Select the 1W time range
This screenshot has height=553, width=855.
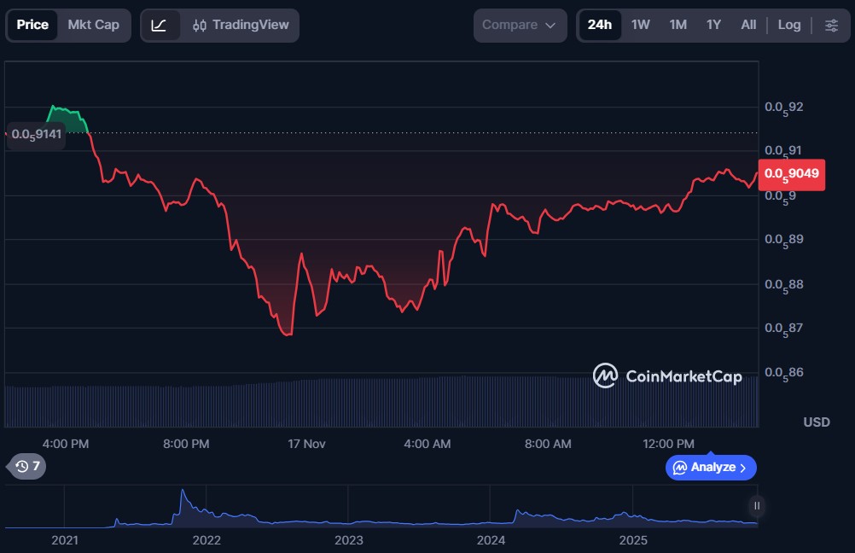point(641,25)
